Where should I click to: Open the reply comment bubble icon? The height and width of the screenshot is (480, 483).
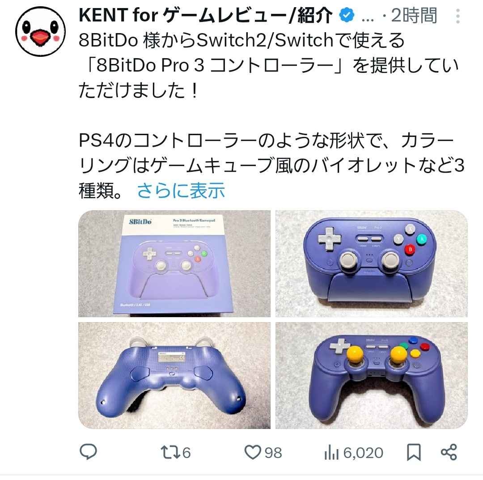[x=89, y=452]
